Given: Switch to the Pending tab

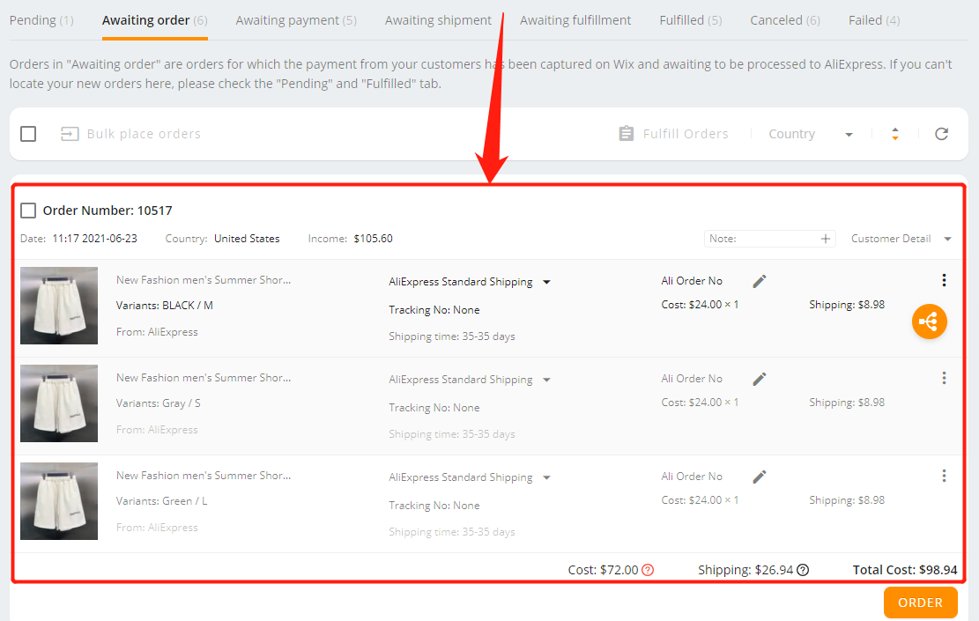Looking at the screenshot, I should [41, 20].
